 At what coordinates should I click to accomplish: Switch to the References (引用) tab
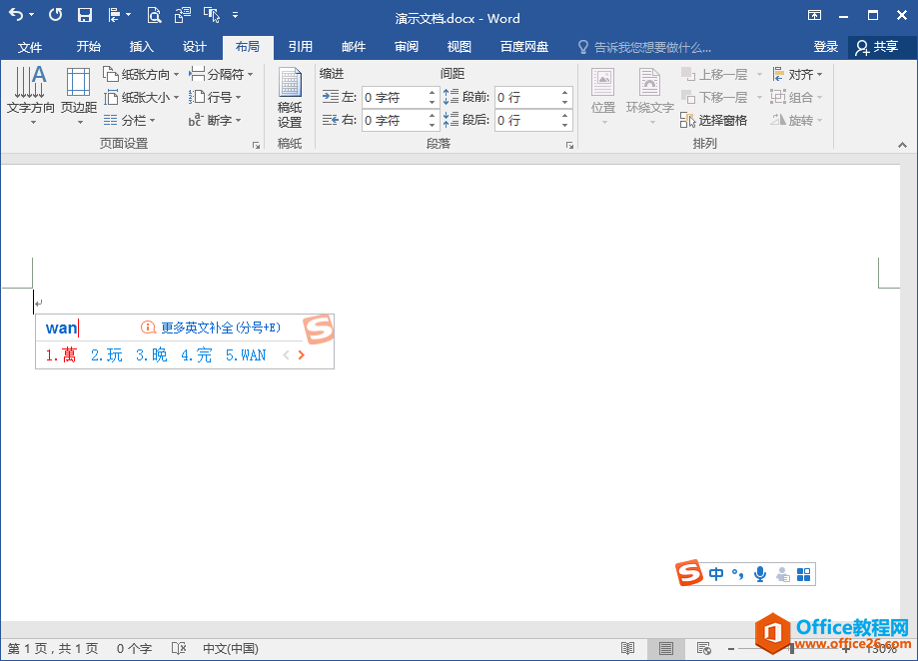tap(301, 47)
